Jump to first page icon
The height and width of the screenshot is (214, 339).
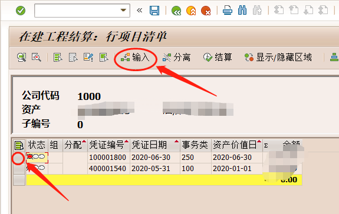(x=279, y=11)
